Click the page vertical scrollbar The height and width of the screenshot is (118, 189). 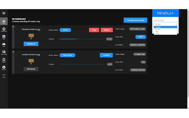click(x=188, y=54)
